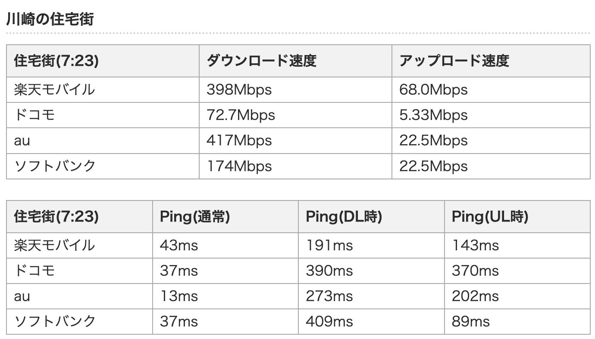
Task: Select the 398Mbps download speed cell
Action: click(x=239, y=89)
